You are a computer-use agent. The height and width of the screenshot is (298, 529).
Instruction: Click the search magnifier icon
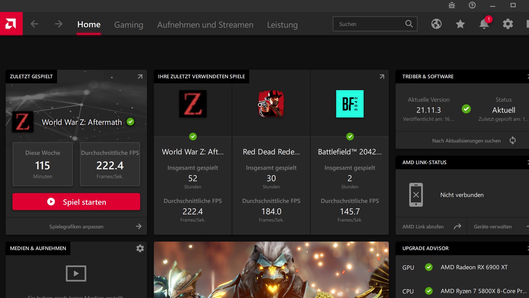pyautogui.click(x=409, y=24)
